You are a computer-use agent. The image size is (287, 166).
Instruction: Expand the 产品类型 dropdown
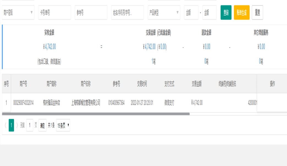click(x=164, y=13)
